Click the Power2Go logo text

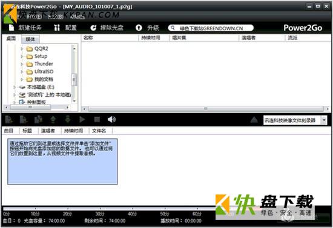[x=303, y=28]
